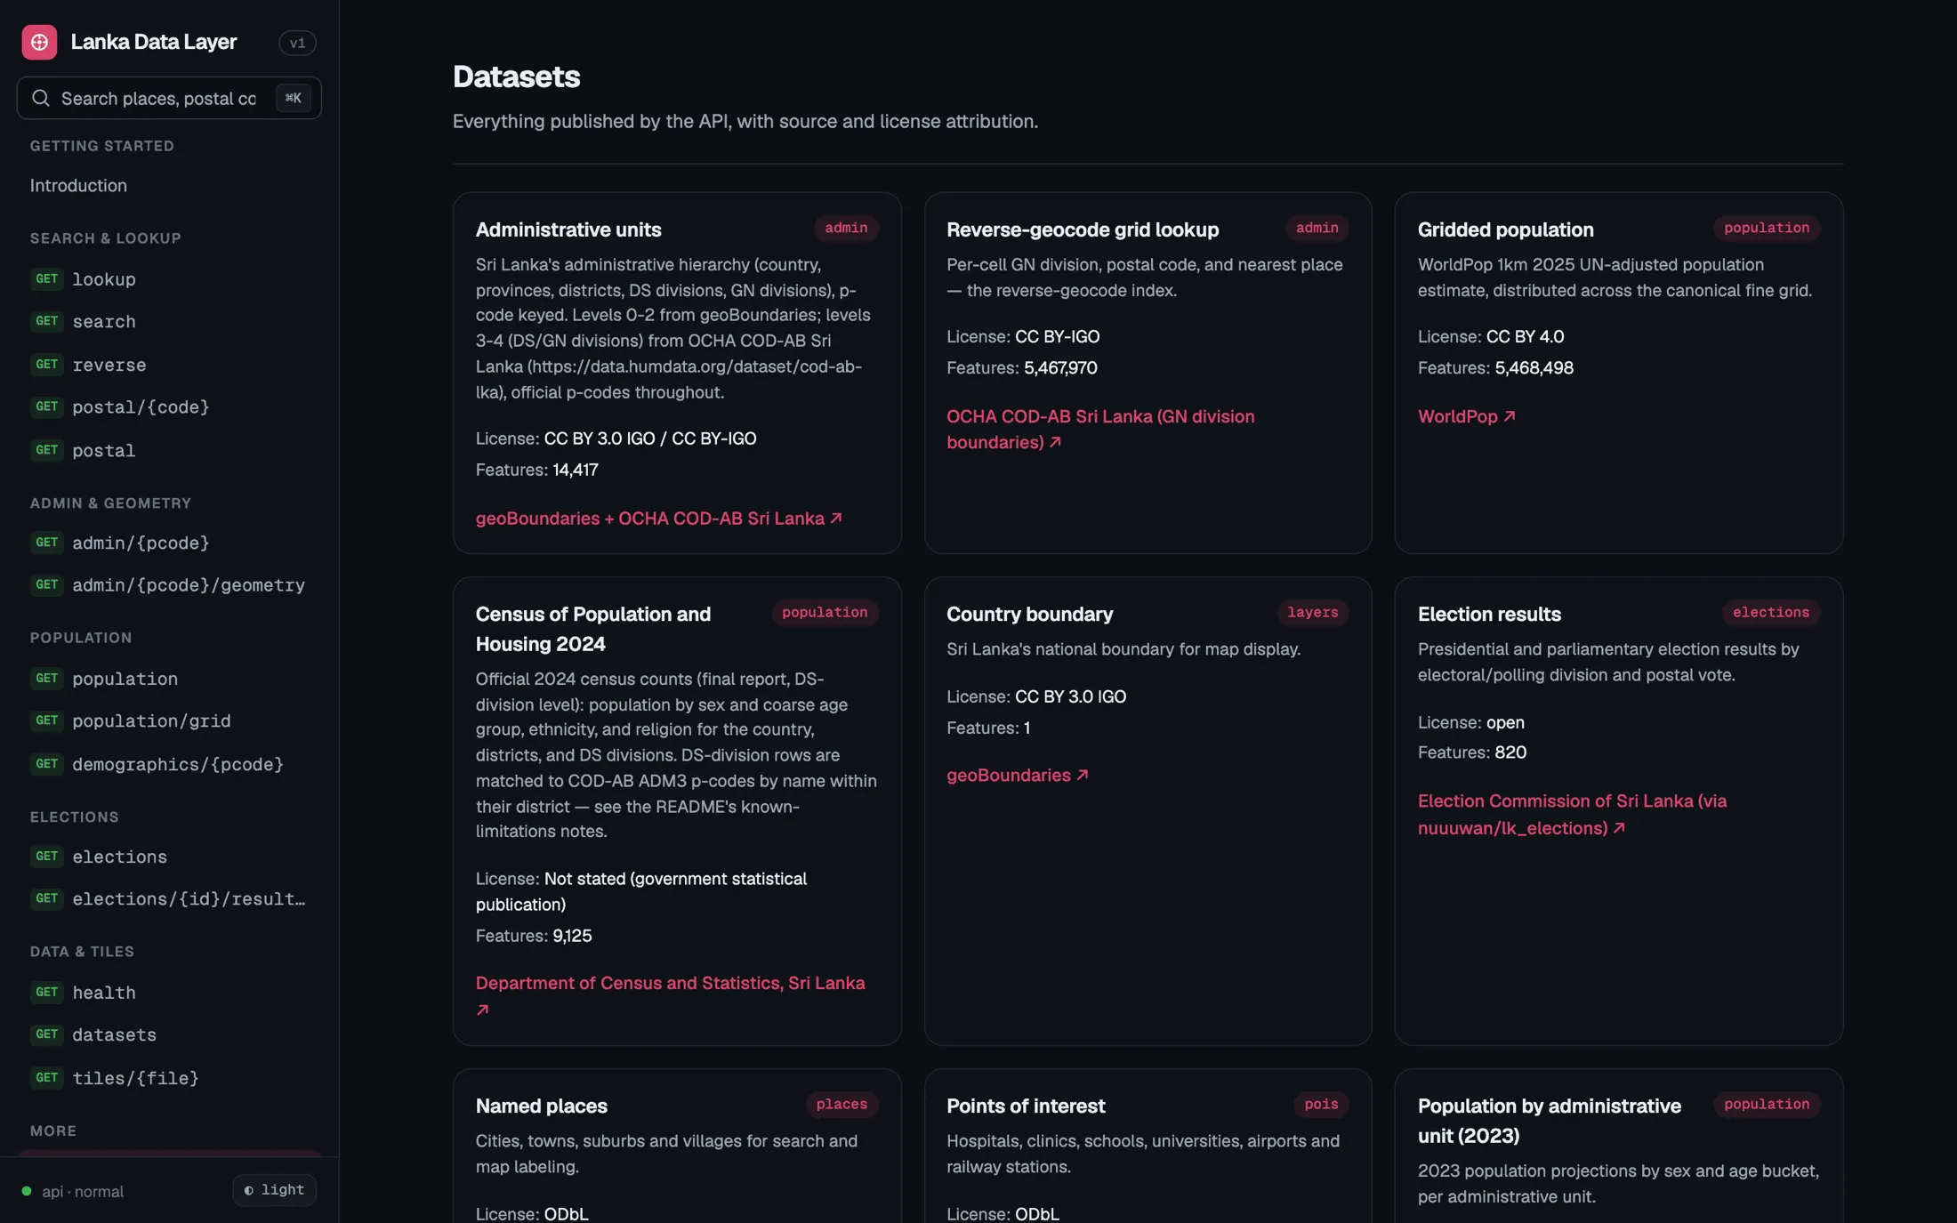1957x1223 pixels.
Task: Click the search magnifier icon
Action: pyautogui.click(x=41, y=98)
